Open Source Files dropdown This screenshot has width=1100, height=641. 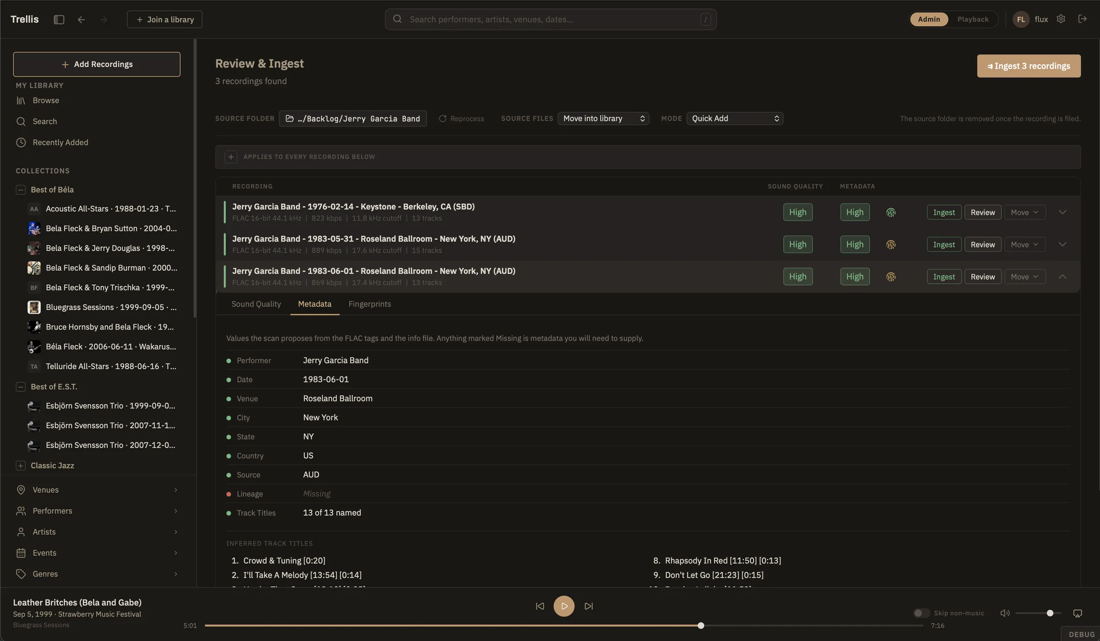pos(603,118)
